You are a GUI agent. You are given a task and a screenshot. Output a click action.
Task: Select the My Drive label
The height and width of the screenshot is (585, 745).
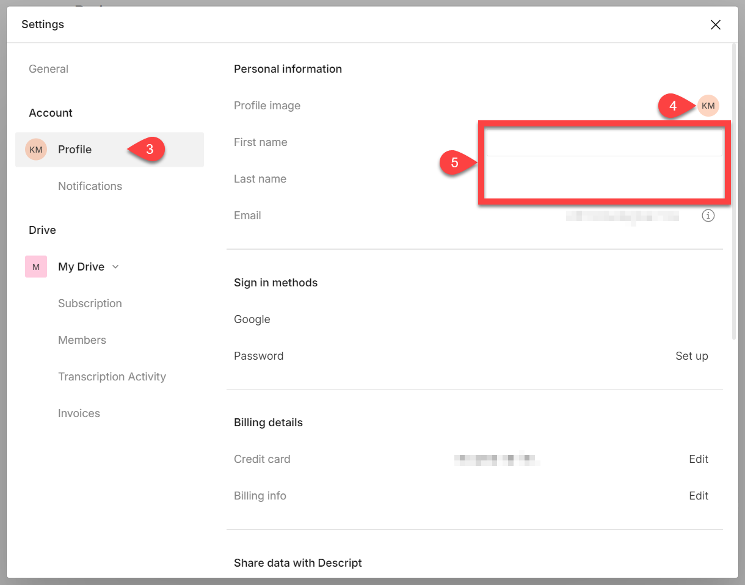click(81, 267)
